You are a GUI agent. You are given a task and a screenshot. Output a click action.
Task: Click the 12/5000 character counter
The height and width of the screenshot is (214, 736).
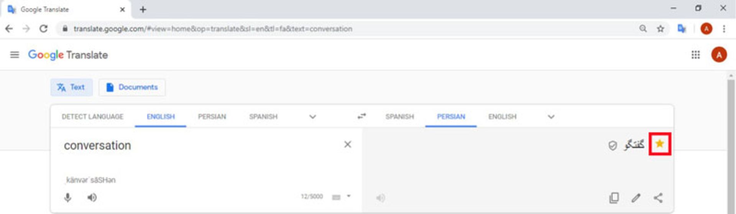click(x=312, y=196)
